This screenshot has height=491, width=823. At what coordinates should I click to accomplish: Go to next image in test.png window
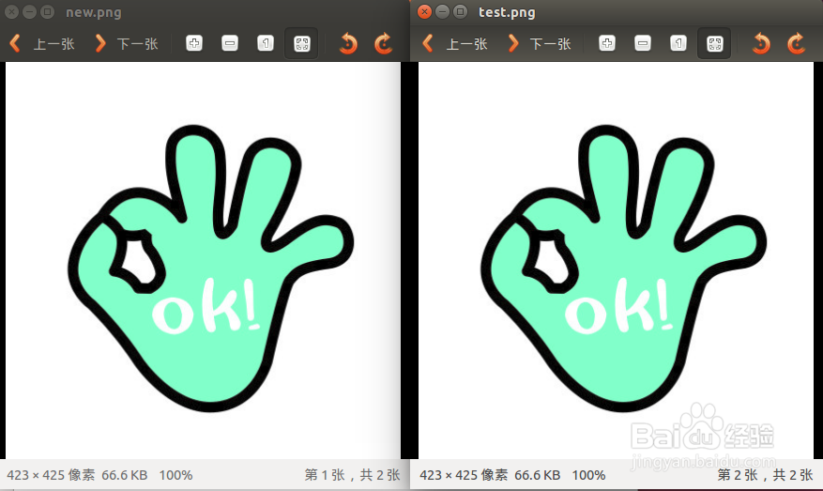click(x=539, y=43)
